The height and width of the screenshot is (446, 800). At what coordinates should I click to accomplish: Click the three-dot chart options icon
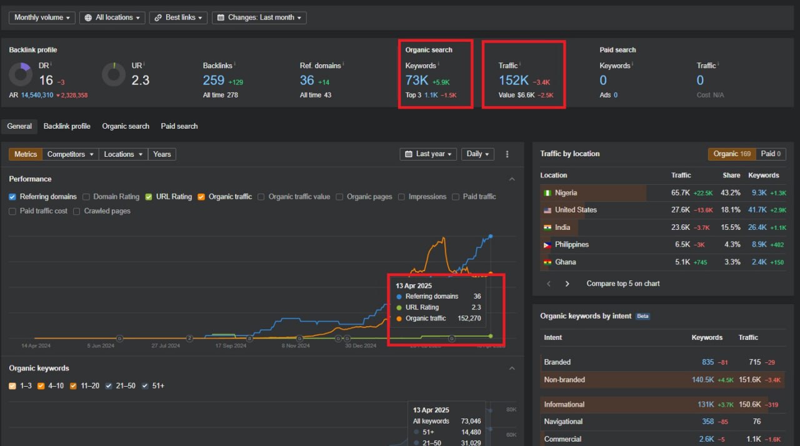pos(507,154)
